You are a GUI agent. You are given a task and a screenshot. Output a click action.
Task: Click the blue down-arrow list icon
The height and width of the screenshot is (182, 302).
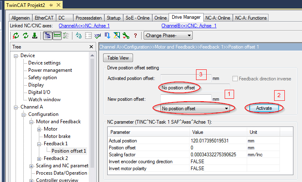[107, 36]
